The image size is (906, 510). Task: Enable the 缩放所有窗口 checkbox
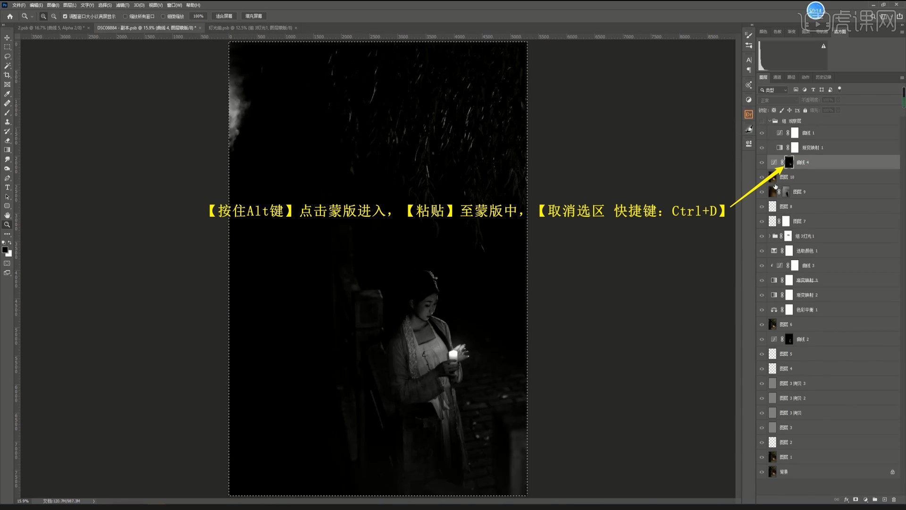pyautogui.click(x=126, y=17)
